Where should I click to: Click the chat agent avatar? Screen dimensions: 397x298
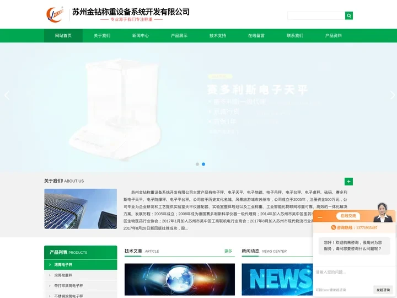[x=383, y=212]
